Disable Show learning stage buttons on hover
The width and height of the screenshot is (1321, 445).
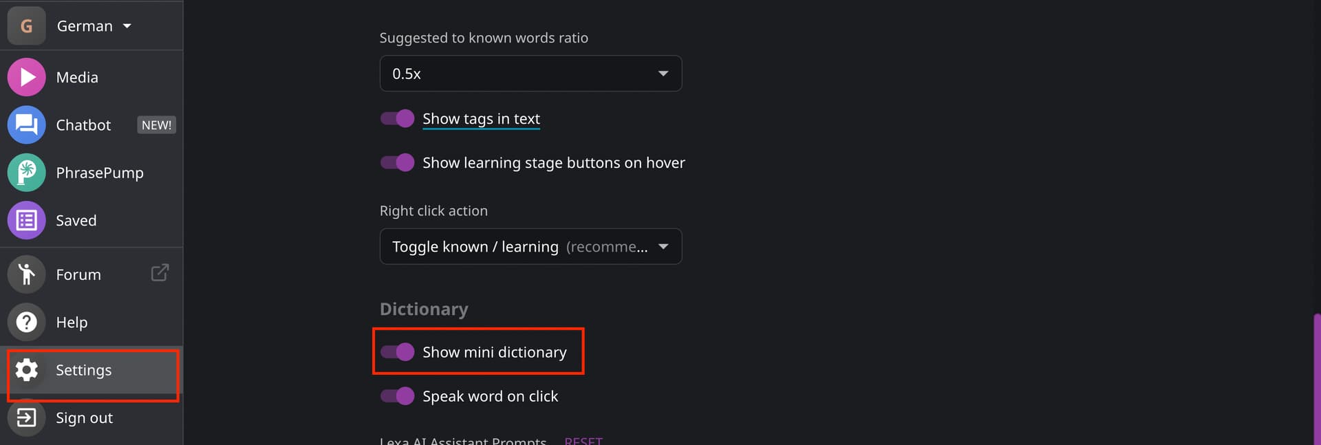(398, 162)
